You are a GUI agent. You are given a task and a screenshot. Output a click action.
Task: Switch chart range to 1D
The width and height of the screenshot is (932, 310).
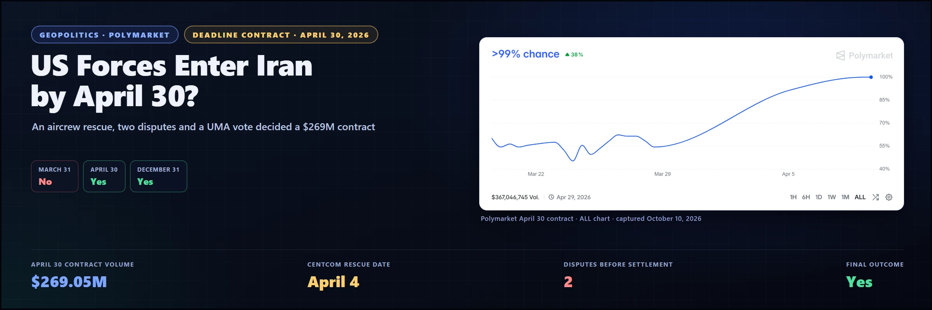(819, 197)
